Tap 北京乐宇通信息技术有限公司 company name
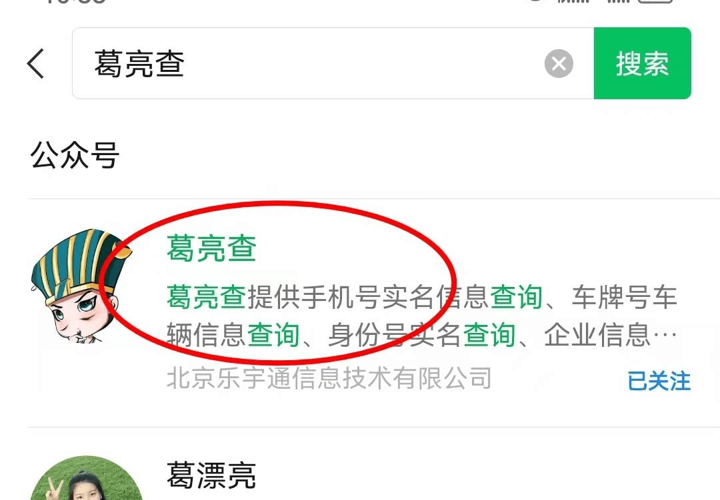The image size is (720, 500). pyautogui.click(x=329, y=378)
